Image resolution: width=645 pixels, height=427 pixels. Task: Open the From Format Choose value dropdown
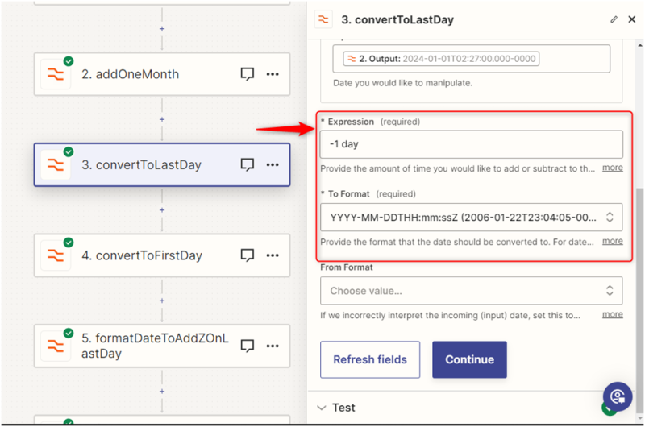471,290
